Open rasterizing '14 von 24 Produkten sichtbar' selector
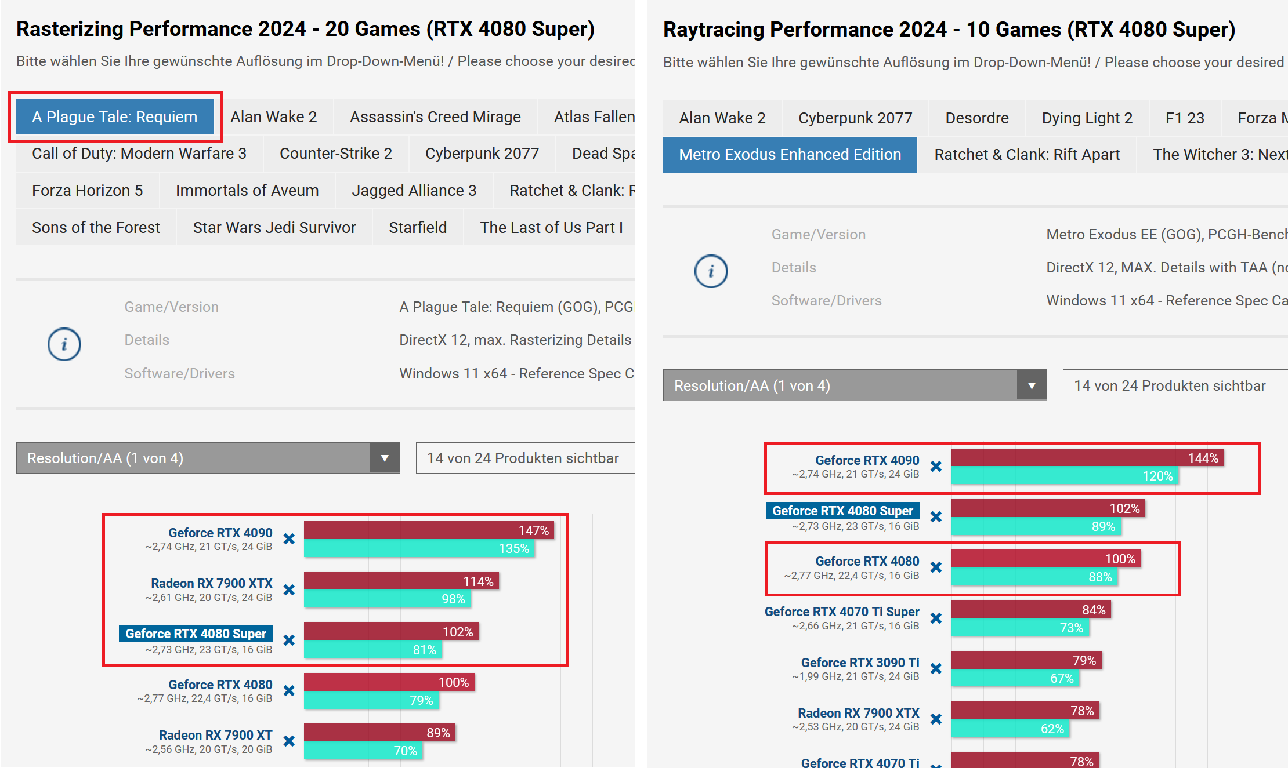Viewport: 1288px width, 768px height. [x=523, y=458]
